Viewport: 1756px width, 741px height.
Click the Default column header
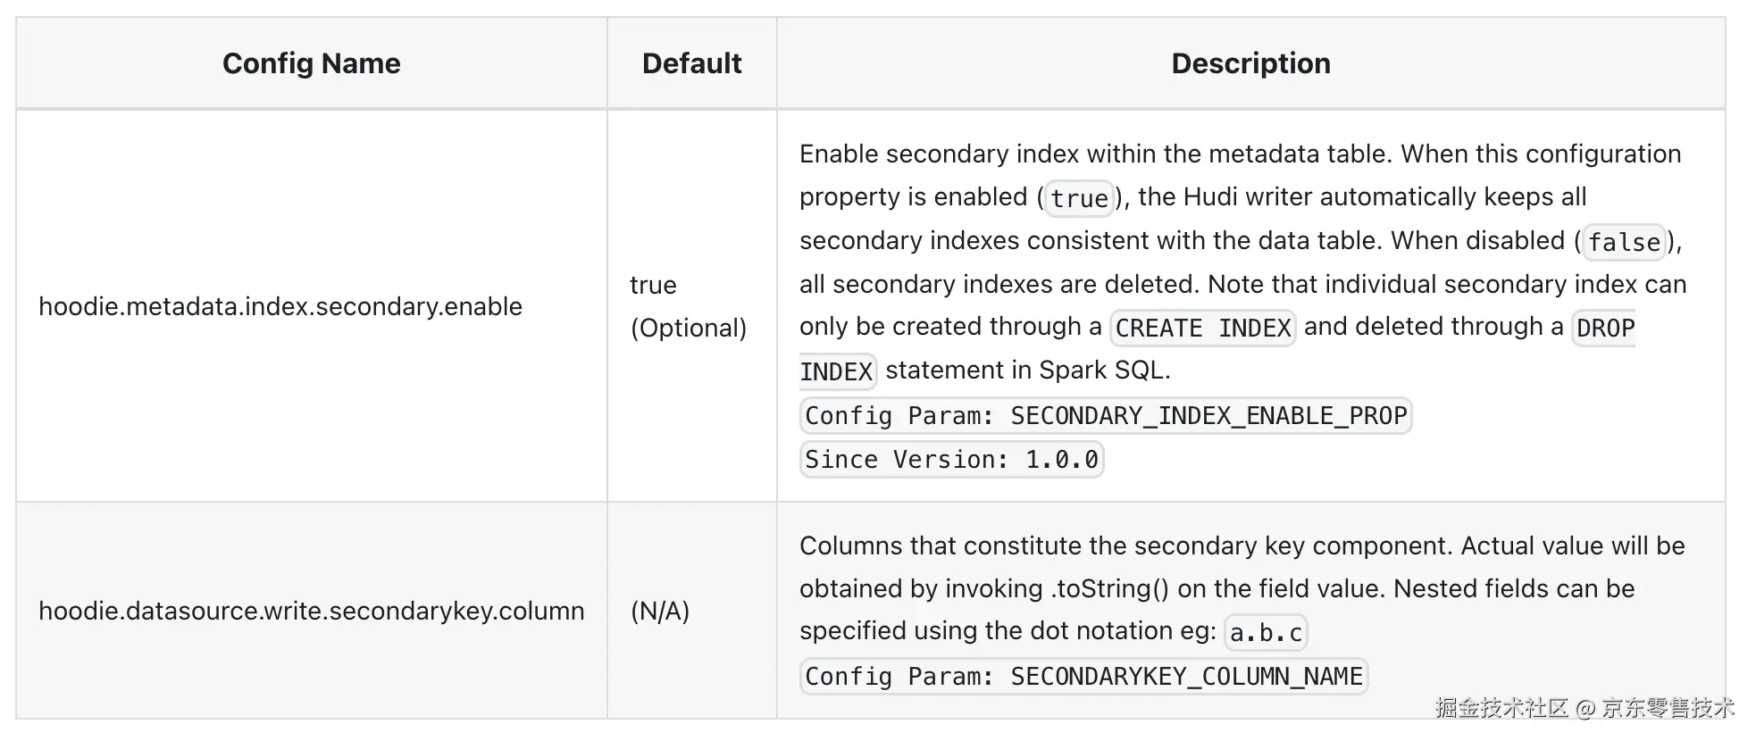click(691, 63)
